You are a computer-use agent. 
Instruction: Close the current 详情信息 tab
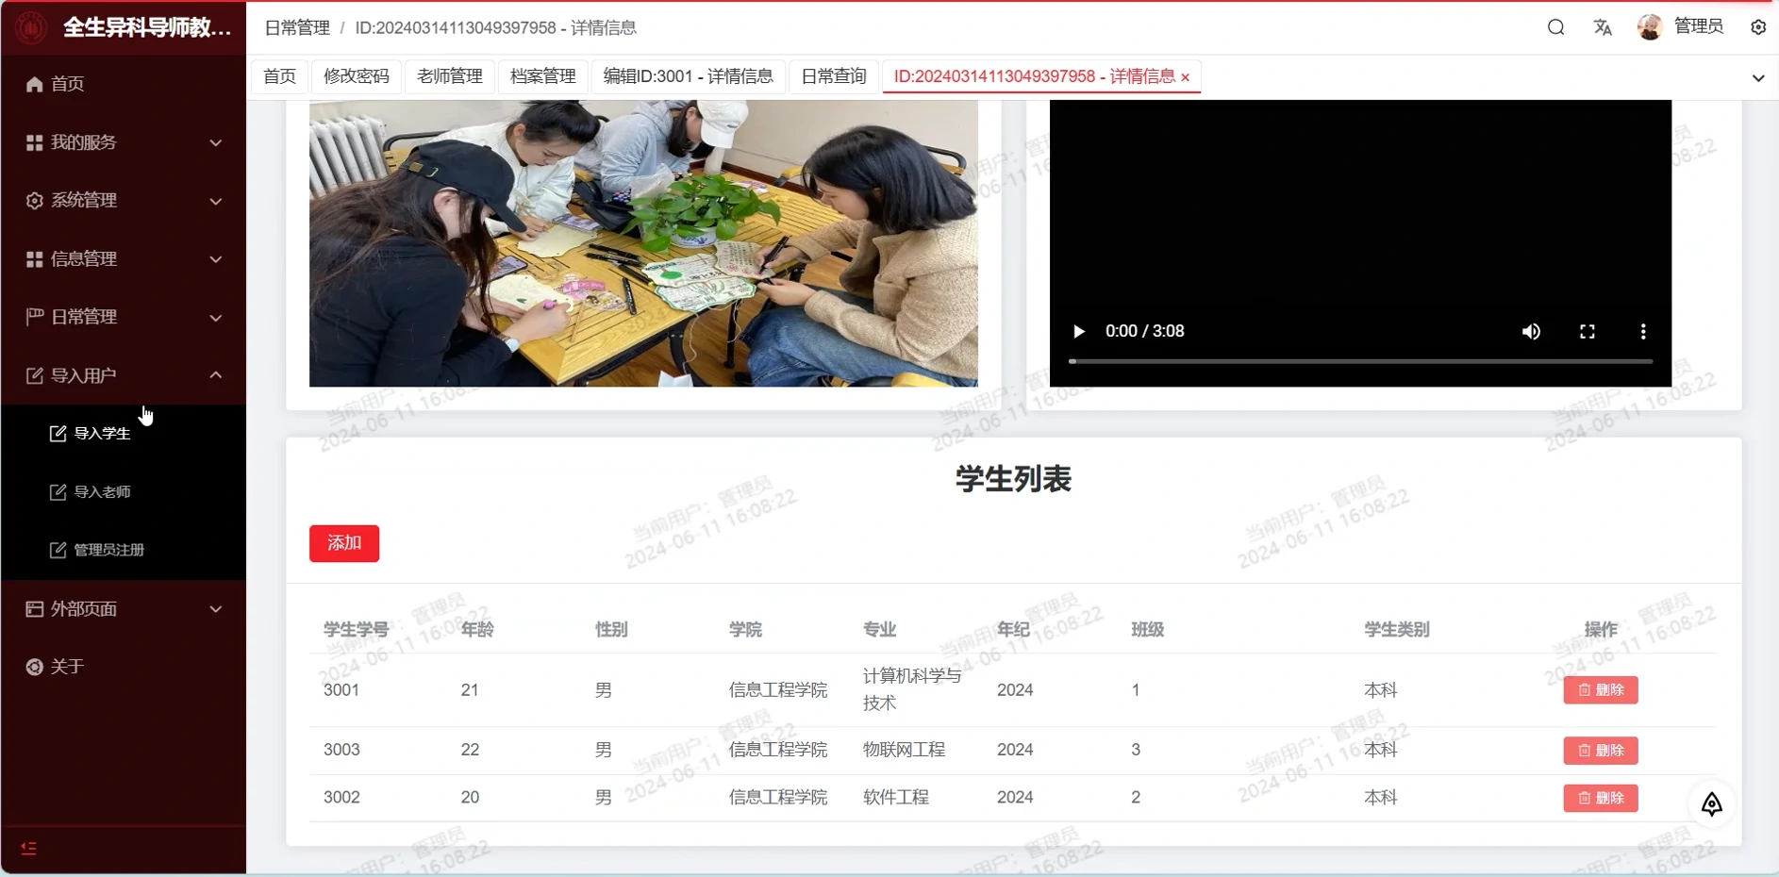(x=1185, y=77)
